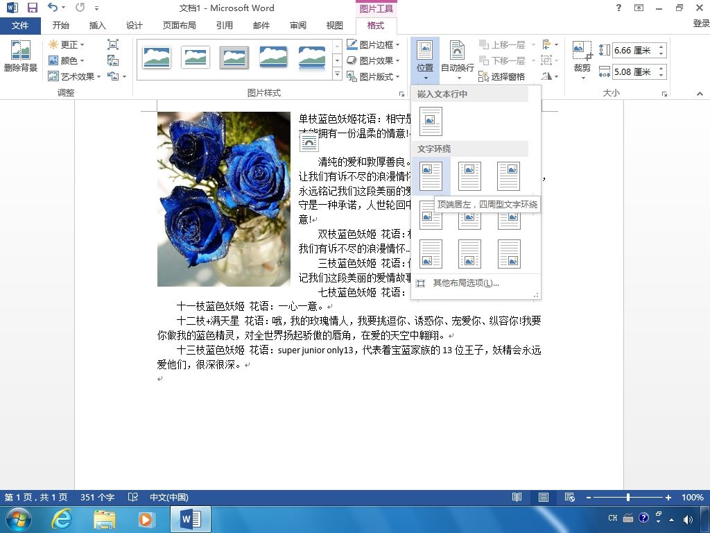Choose top-center square wrapping position

coord(469,176)
